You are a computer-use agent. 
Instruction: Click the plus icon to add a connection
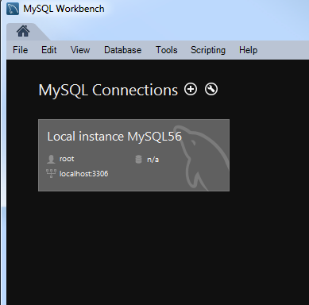[x=191, y=89]
